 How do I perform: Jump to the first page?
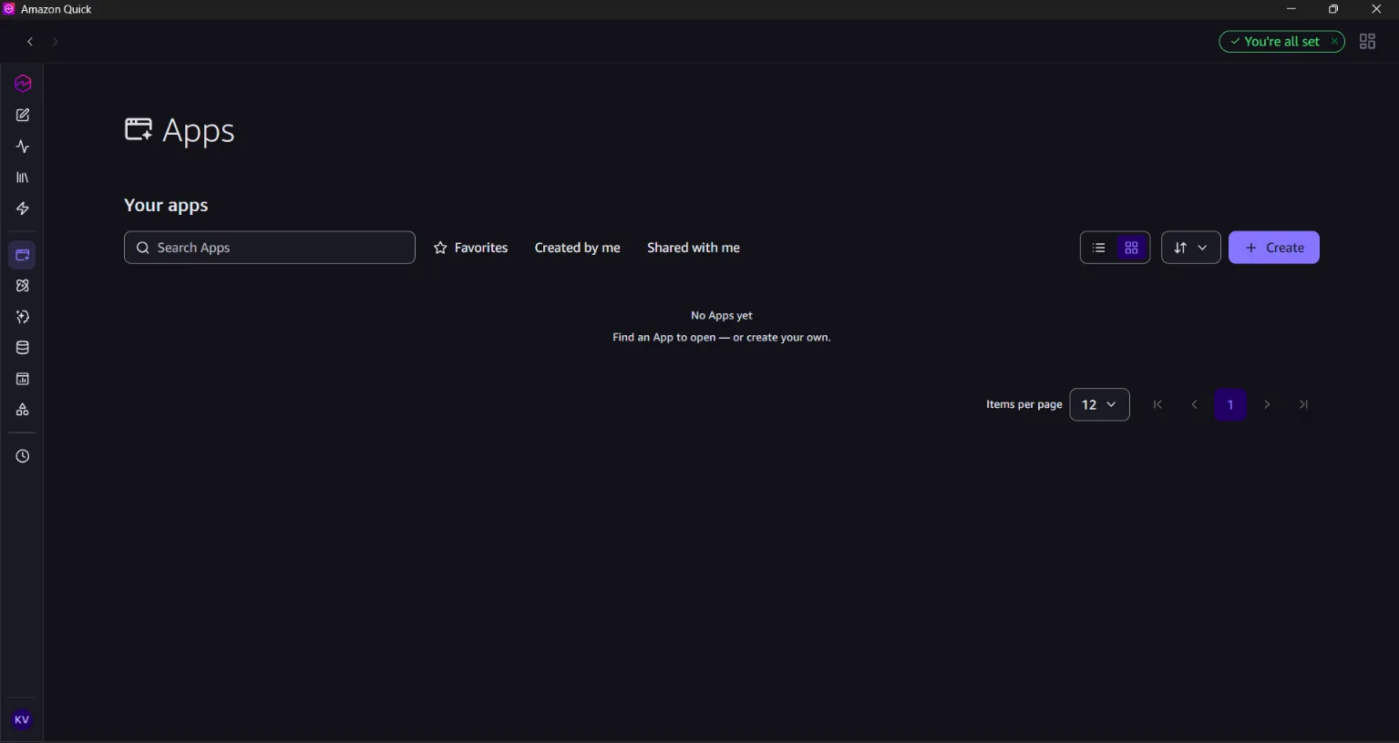point(1157,404)
